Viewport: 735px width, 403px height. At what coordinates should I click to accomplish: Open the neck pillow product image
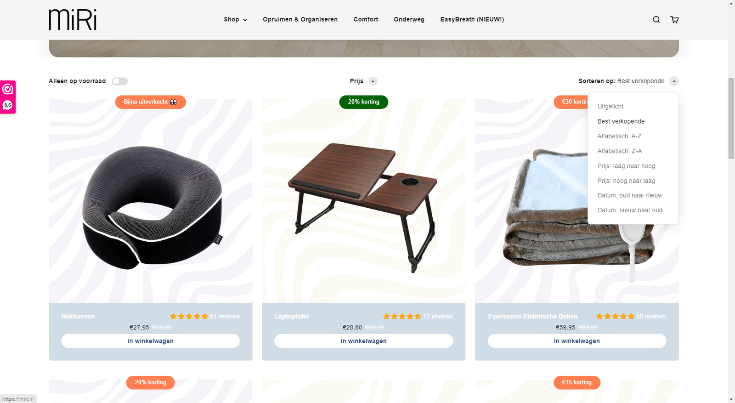pos(151,201)
